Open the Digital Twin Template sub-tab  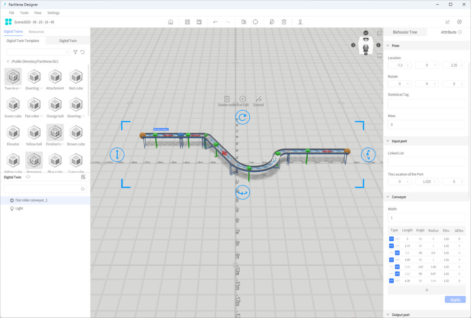23,40
